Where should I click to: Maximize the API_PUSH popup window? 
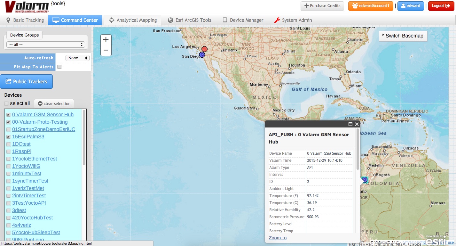[x=350, y=124]
